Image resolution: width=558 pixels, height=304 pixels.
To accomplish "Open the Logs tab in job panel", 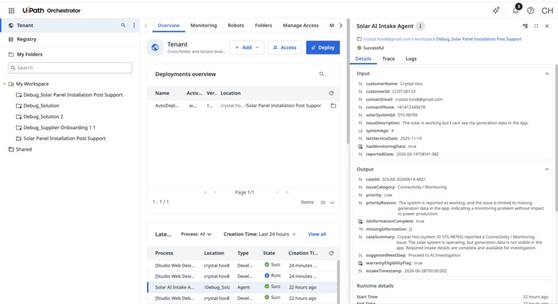I will point(411,59).
